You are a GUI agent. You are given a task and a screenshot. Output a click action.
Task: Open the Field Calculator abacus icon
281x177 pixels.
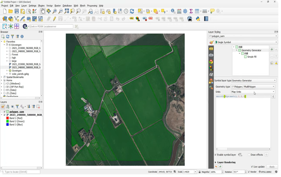tap(179, 11)
